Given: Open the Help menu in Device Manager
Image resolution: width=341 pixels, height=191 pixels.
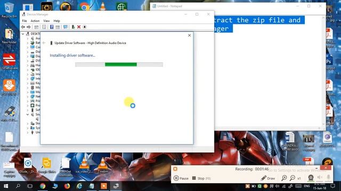Looking at the screenshot, I should [x=56, y=21].
